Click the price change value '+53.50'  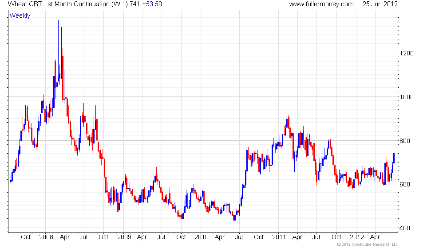[152, 4]
